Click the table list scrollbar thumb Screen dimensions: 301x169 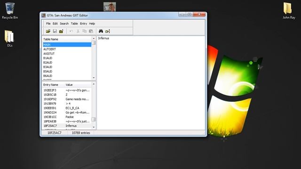[94, 43]
